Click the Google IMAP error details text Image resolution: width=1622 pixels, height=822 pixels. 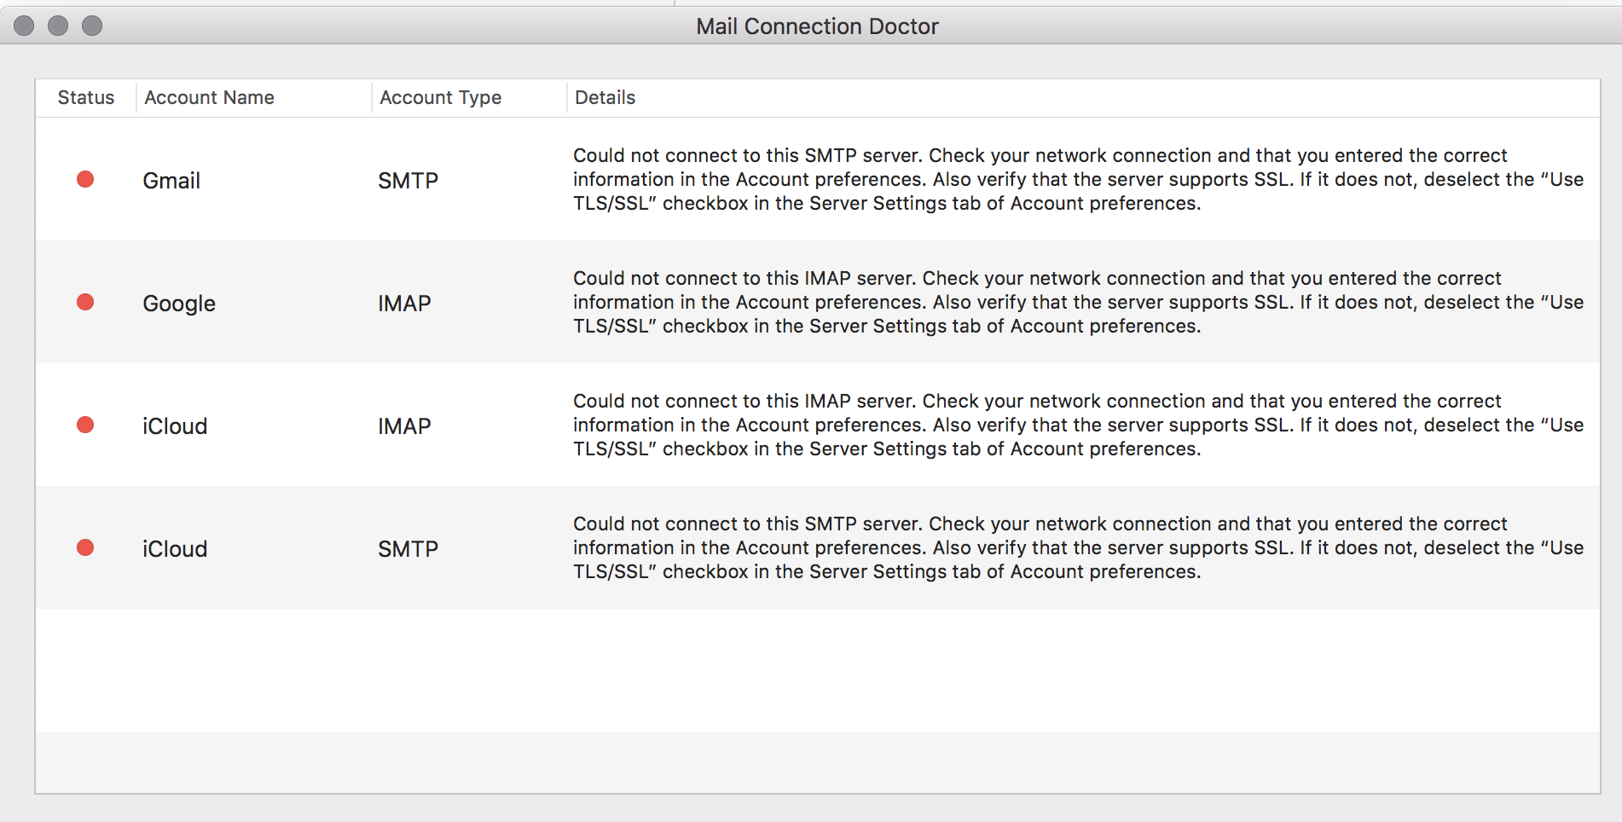[1078, 302]
